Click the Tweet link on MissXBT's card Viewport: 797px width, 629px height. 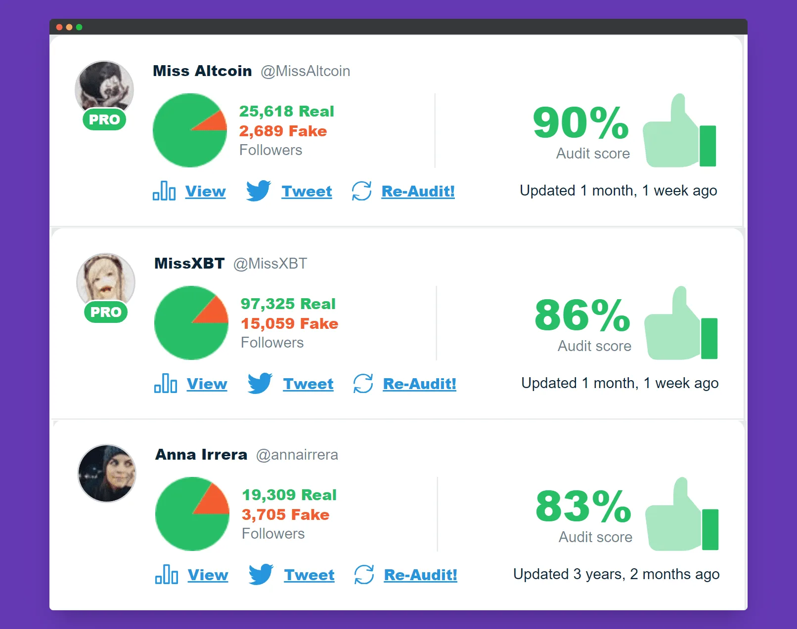click(x=308, y=384)
